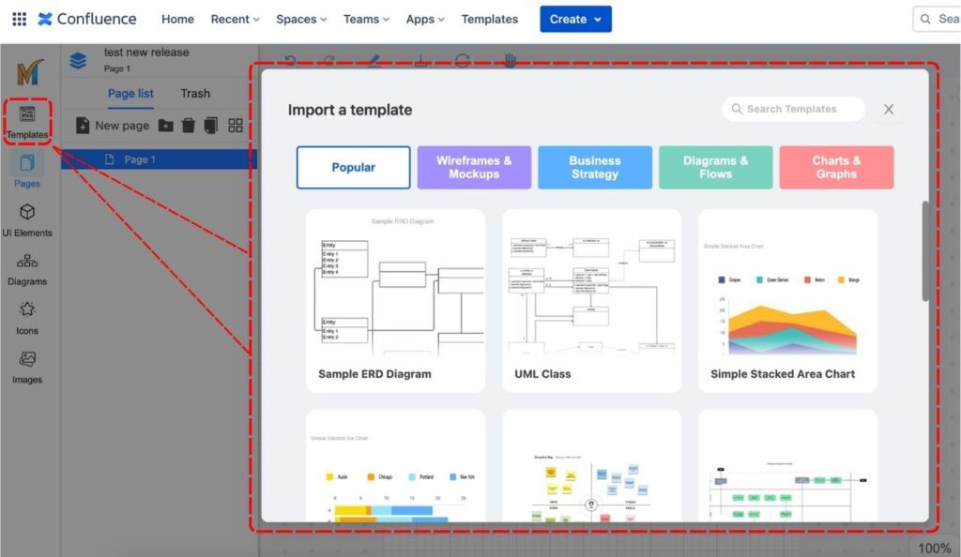Toggle the Popular templates filter

point(353,166)
